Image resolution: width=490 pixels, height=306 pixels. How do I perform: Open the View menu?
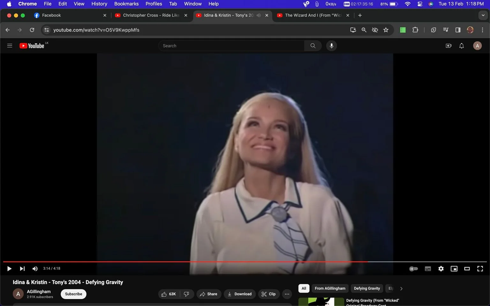[x=79, y=4]
